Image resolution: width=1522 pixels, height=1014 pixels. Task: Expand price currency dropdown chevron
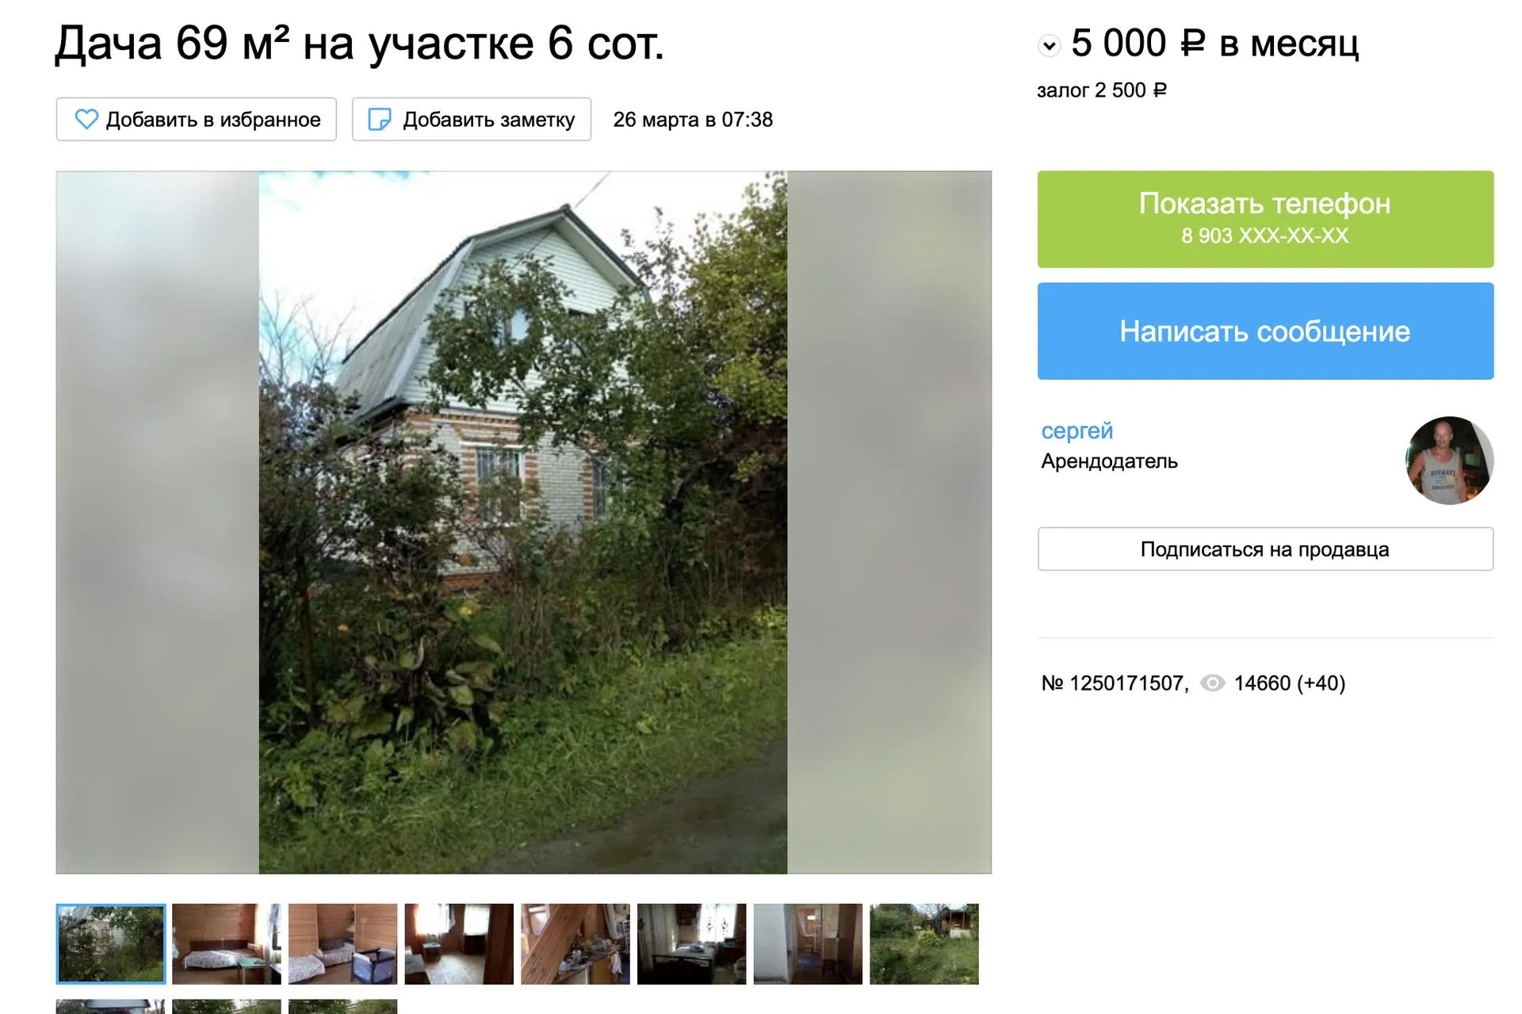[1049, 45]
